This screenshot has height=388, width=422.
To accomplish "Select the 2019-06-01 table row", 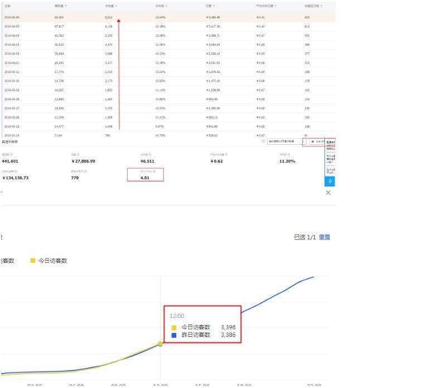I will coord(168,62).
